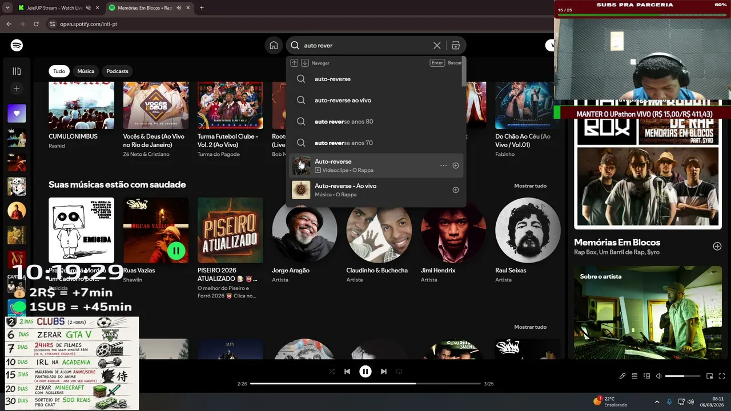
Task: Open Your Library sidebar icon
Action: 17,71
